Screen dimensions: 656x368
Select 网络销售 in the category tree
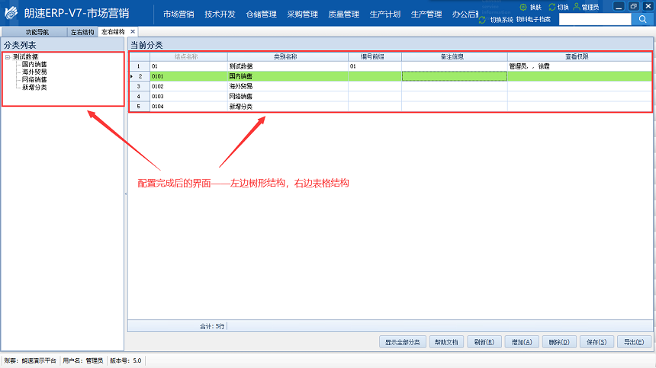click(x=34, y=79)
